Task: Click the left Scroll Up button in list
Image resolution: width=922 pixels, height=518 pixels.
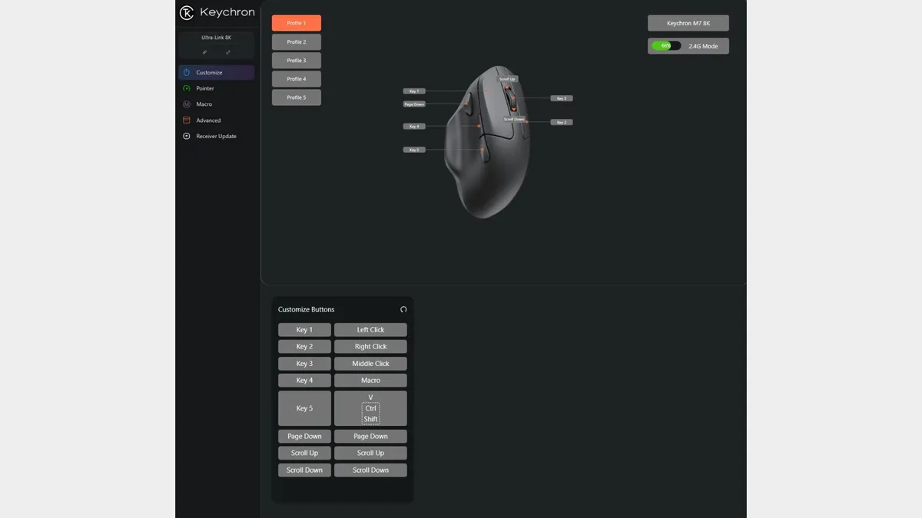Action: (x=305, y=454)
